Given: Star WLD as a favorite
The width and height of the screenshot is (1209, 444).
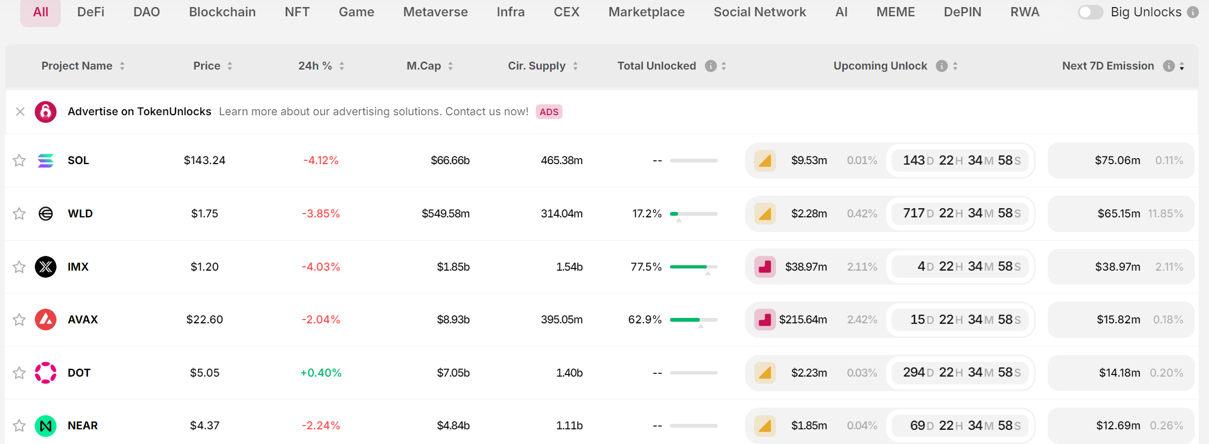Looking at the screenshot, I should tap(19, 214).
